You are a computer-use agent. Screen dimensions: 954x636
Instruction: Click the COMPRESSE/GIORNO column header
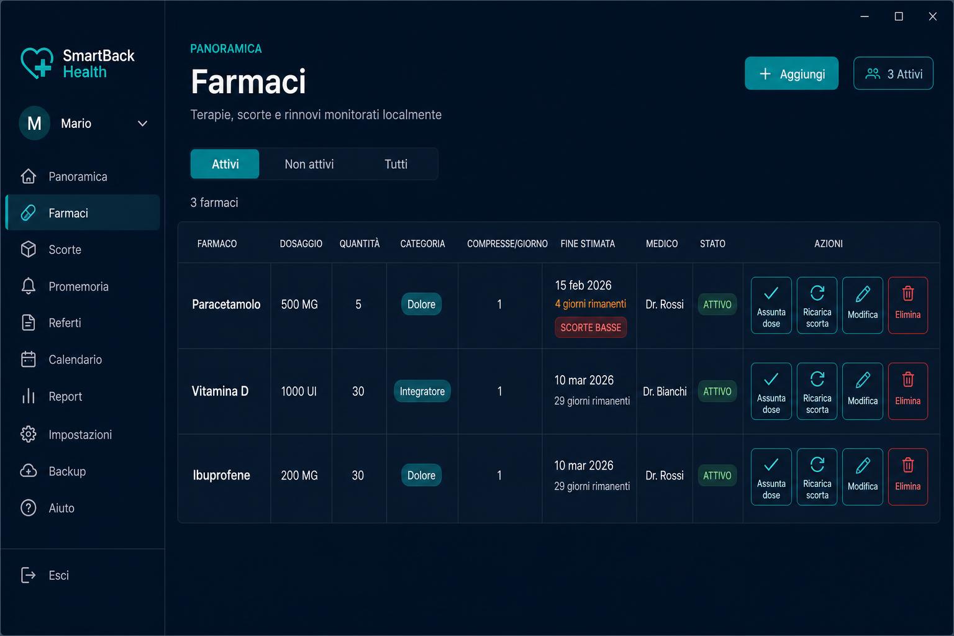click(x=507, y=243)
